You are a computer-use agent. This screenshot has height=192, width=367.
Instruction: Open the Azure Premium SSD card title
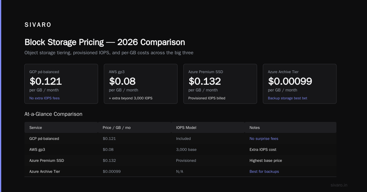206,72
